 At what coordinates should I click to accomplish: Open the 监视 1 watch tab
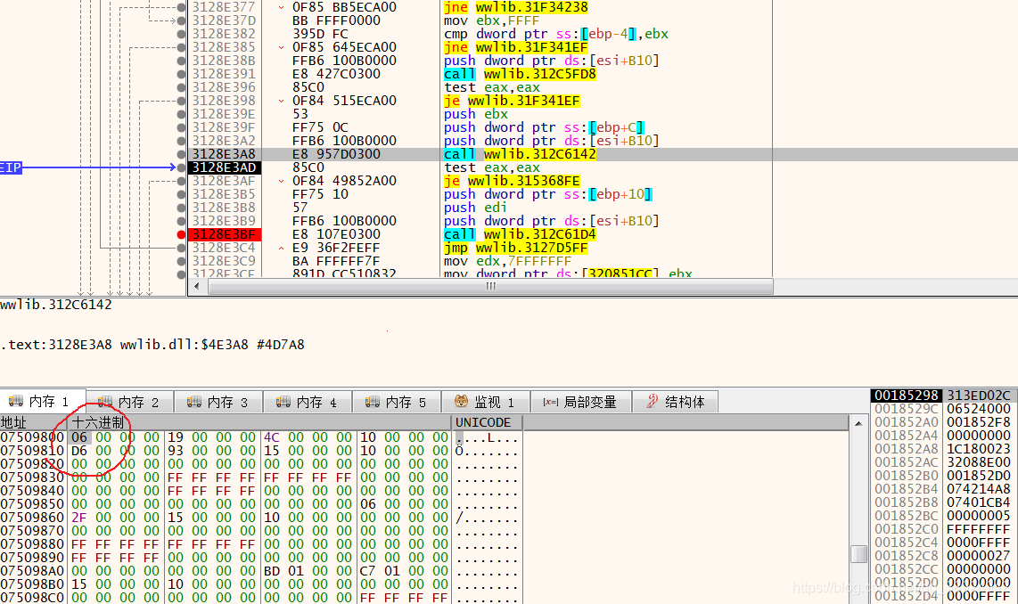click(x=485, y=403)
